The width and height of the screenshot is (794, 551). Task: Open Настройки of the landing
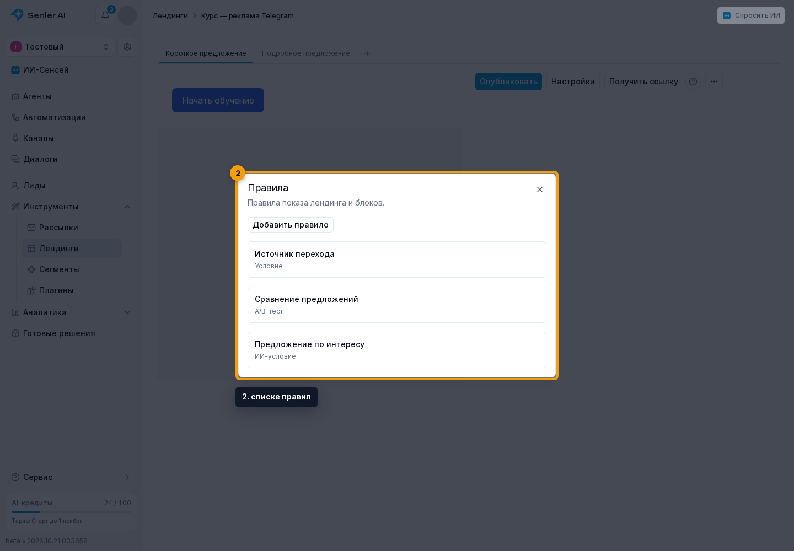coord(573,82)
